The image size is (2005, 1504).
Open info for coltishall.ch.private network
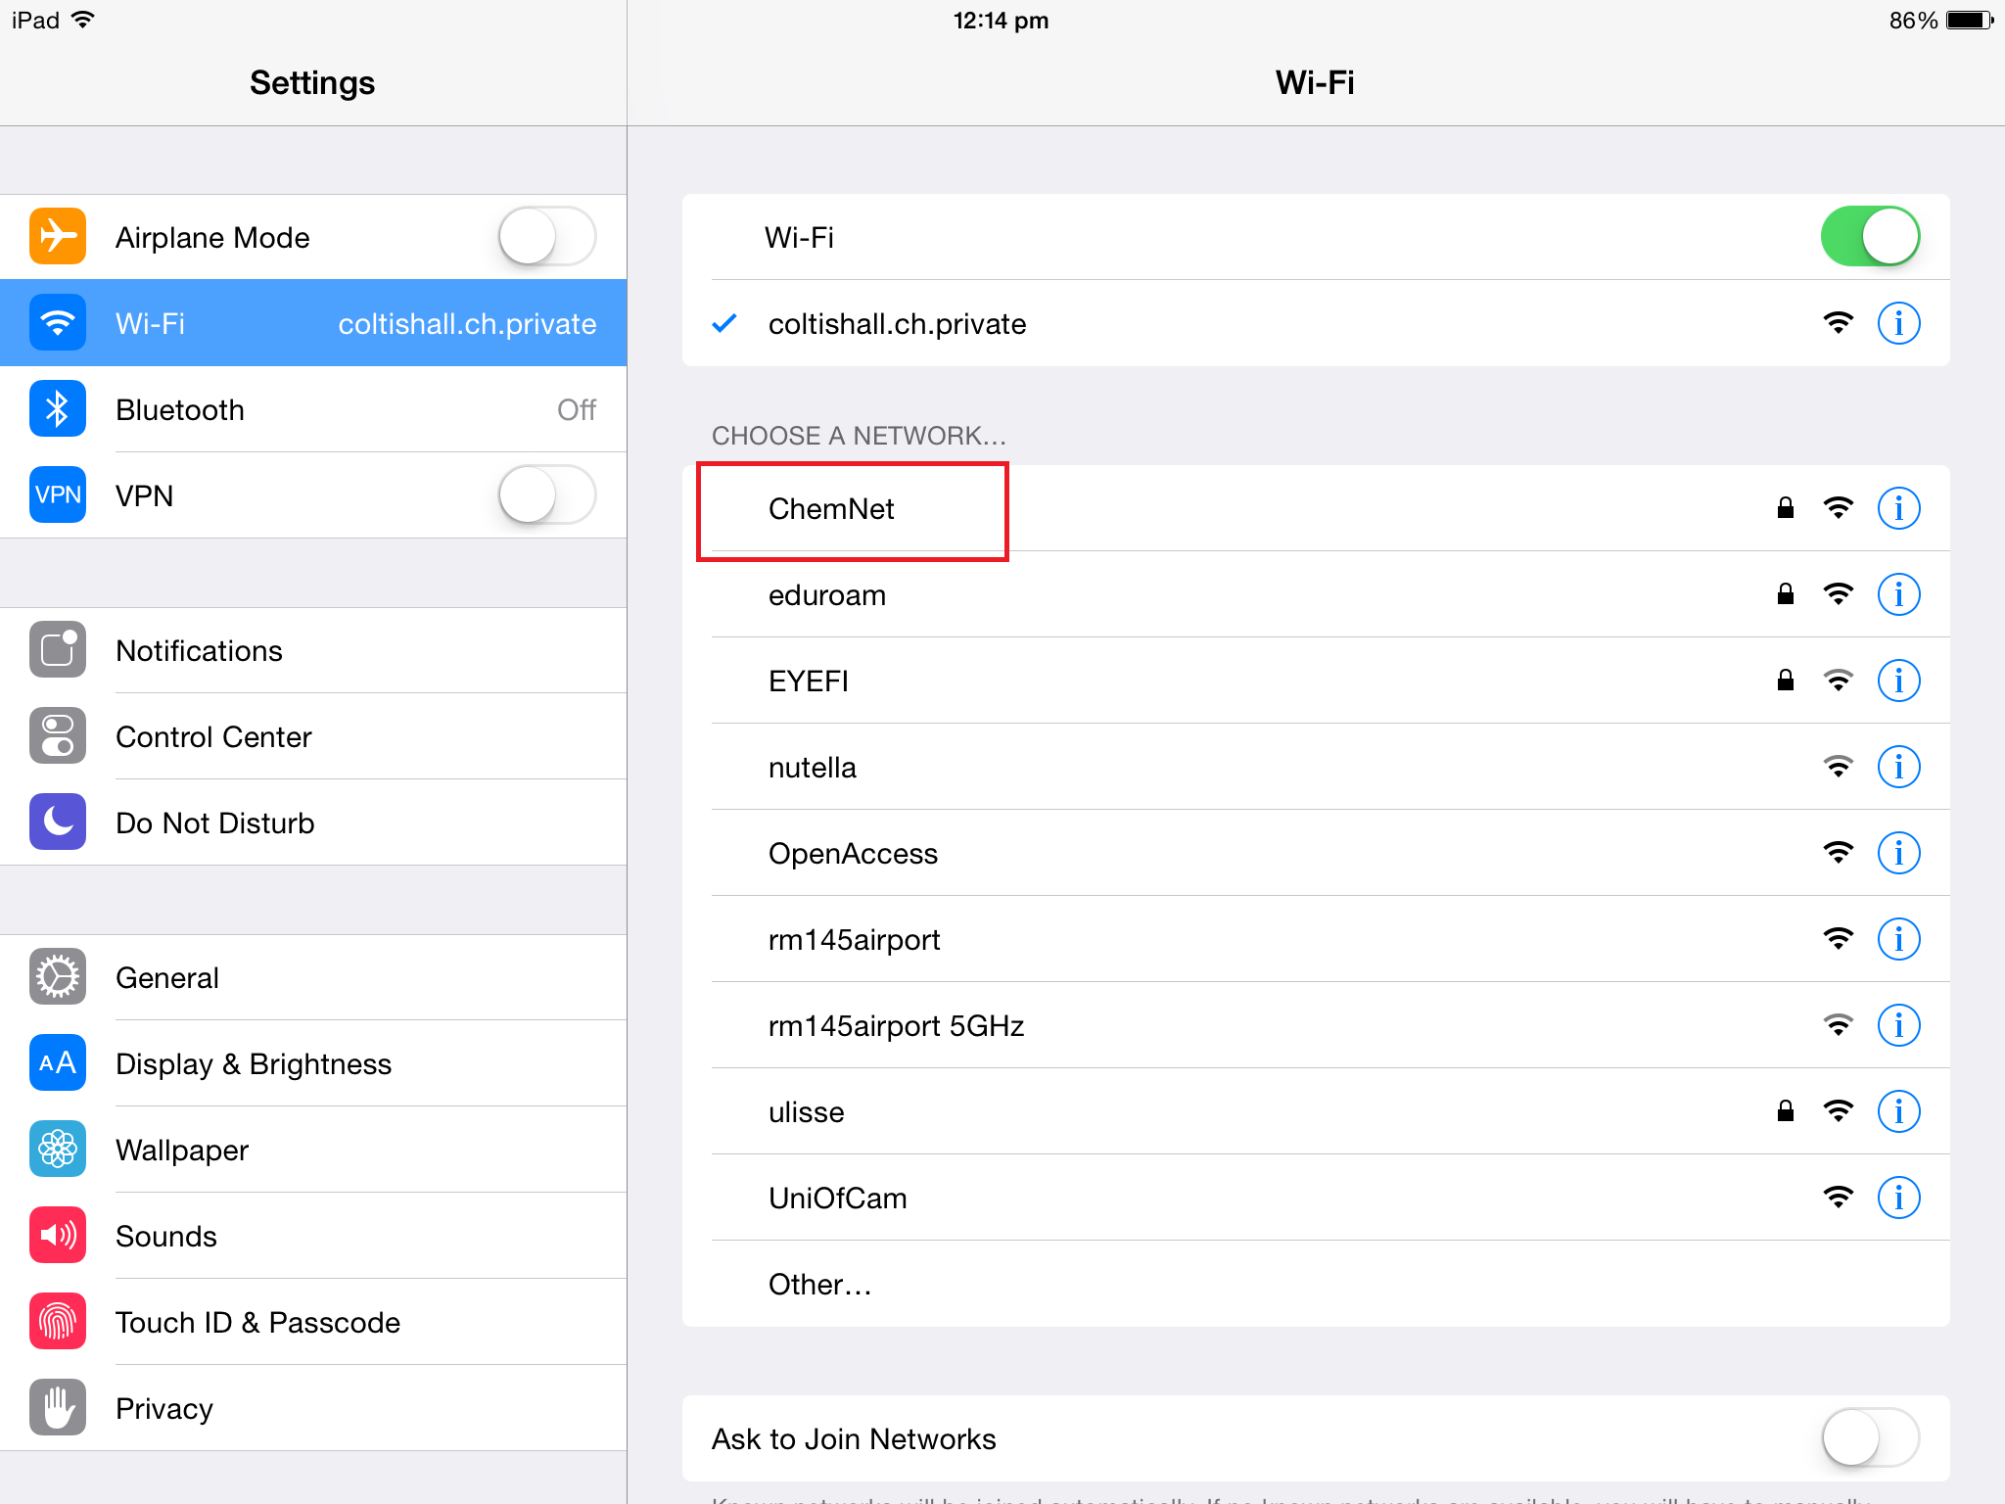(1898, 323)
